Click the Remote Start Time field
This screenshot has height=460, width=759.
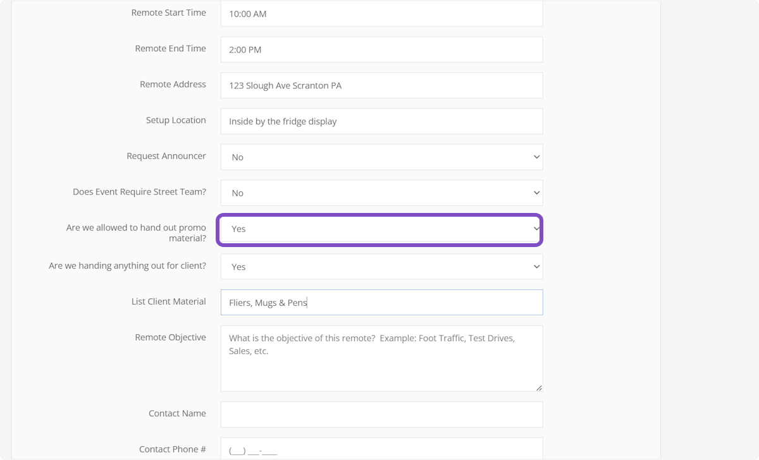coord(381,14)
